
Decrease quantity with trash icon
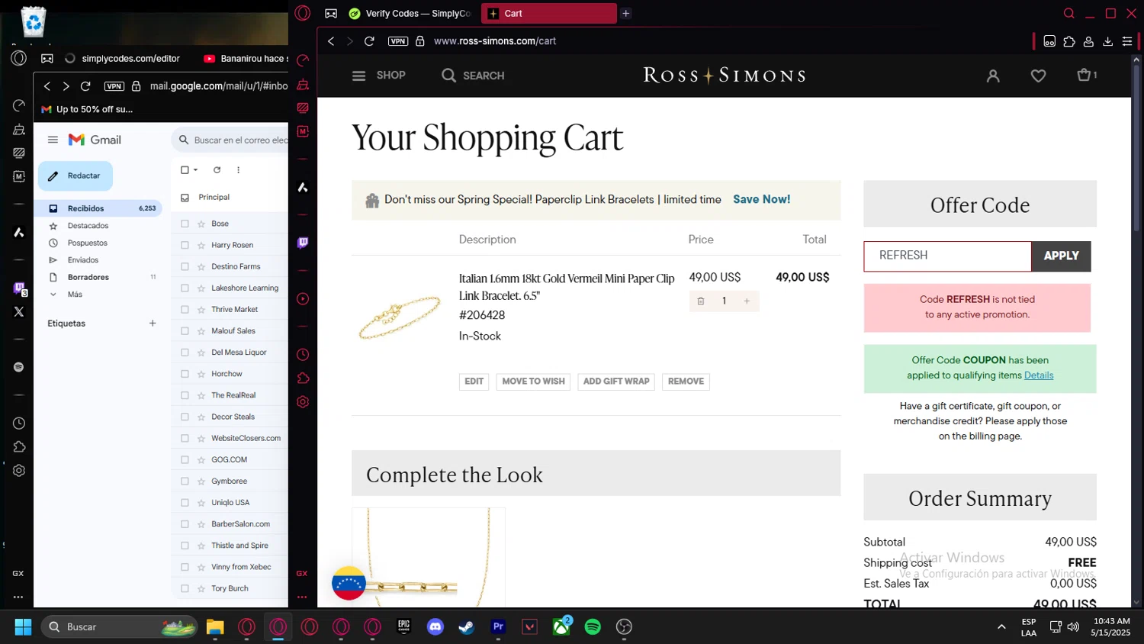701,301
